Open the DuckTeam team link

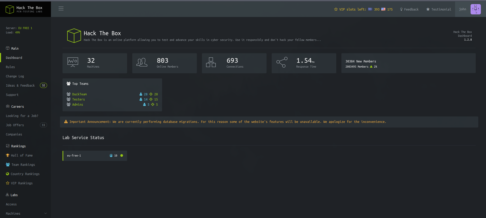tap(79, 94)
